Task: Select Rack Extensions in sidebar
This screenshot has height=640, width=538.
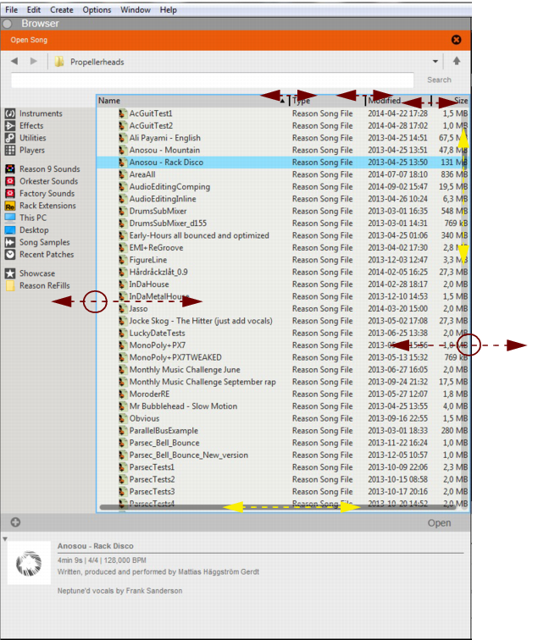Action: 10,206
